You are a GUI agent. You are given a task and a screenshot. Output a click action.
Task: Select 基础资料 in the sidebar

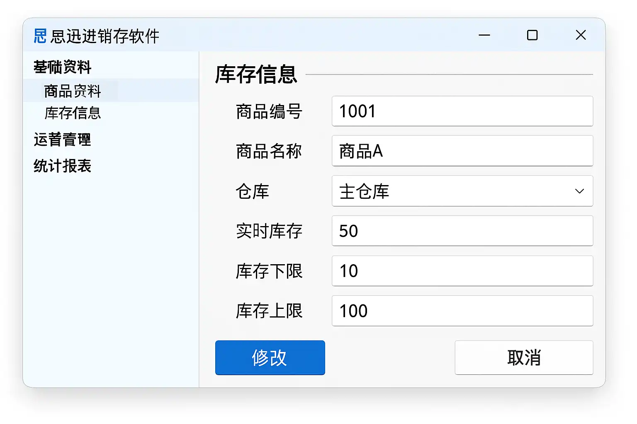pos(62,67)
